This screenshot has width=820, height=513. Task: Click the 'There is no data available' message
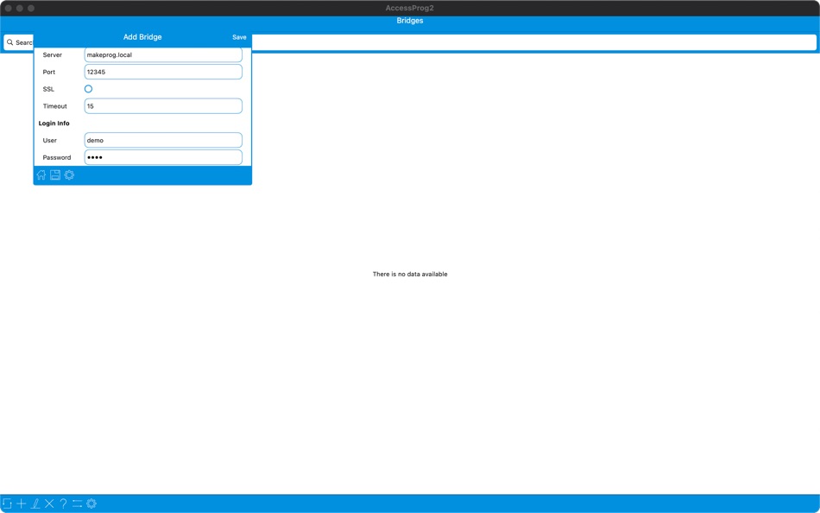pos(410,275)
